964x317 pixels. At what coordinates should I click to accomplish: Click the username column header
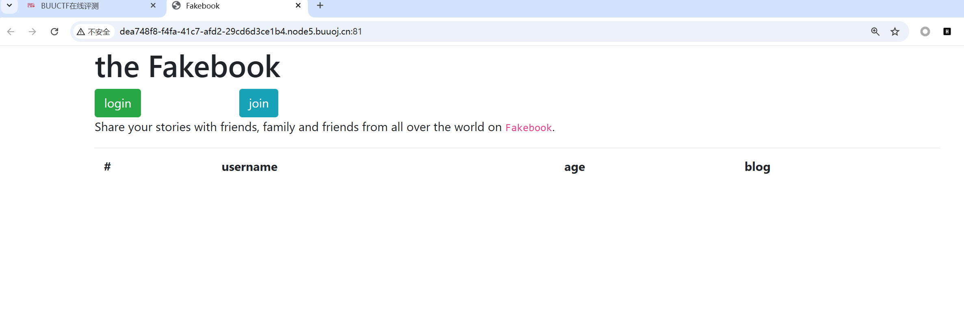[x=249, y=167]
